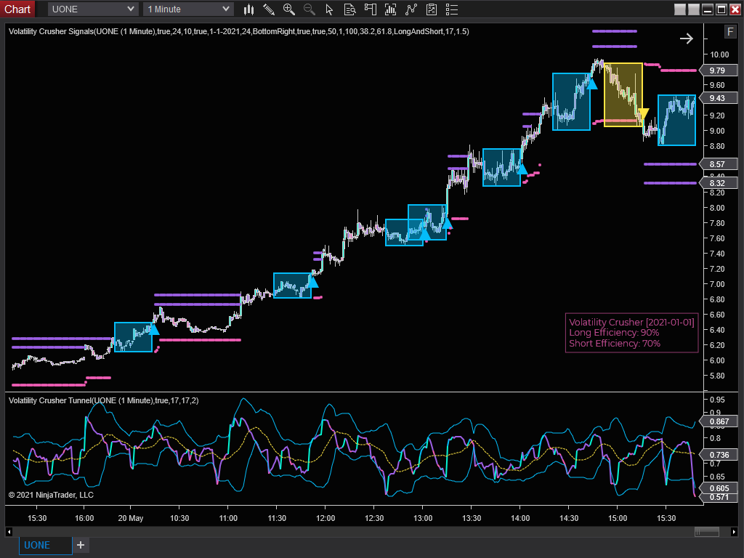The width and height of the screenshot is (744, 558).
Task: Click the horizontal scrollbar left arrow
Action: click(x=9, y=533)
